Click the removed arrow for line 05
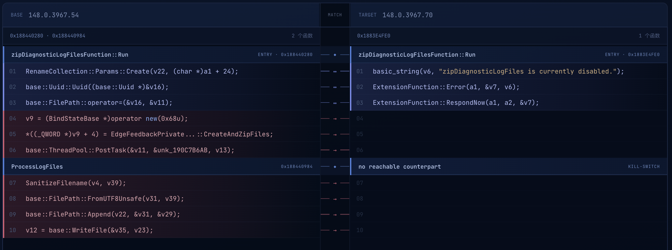672x250 pixels. coord(335,134)
